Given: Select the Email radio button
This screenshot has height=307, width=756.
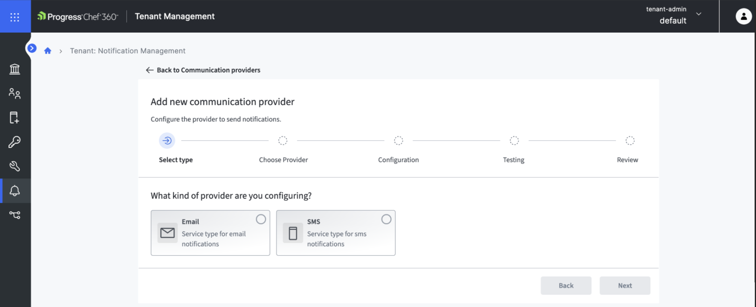Looking at the screenshot, I should 261,219.
